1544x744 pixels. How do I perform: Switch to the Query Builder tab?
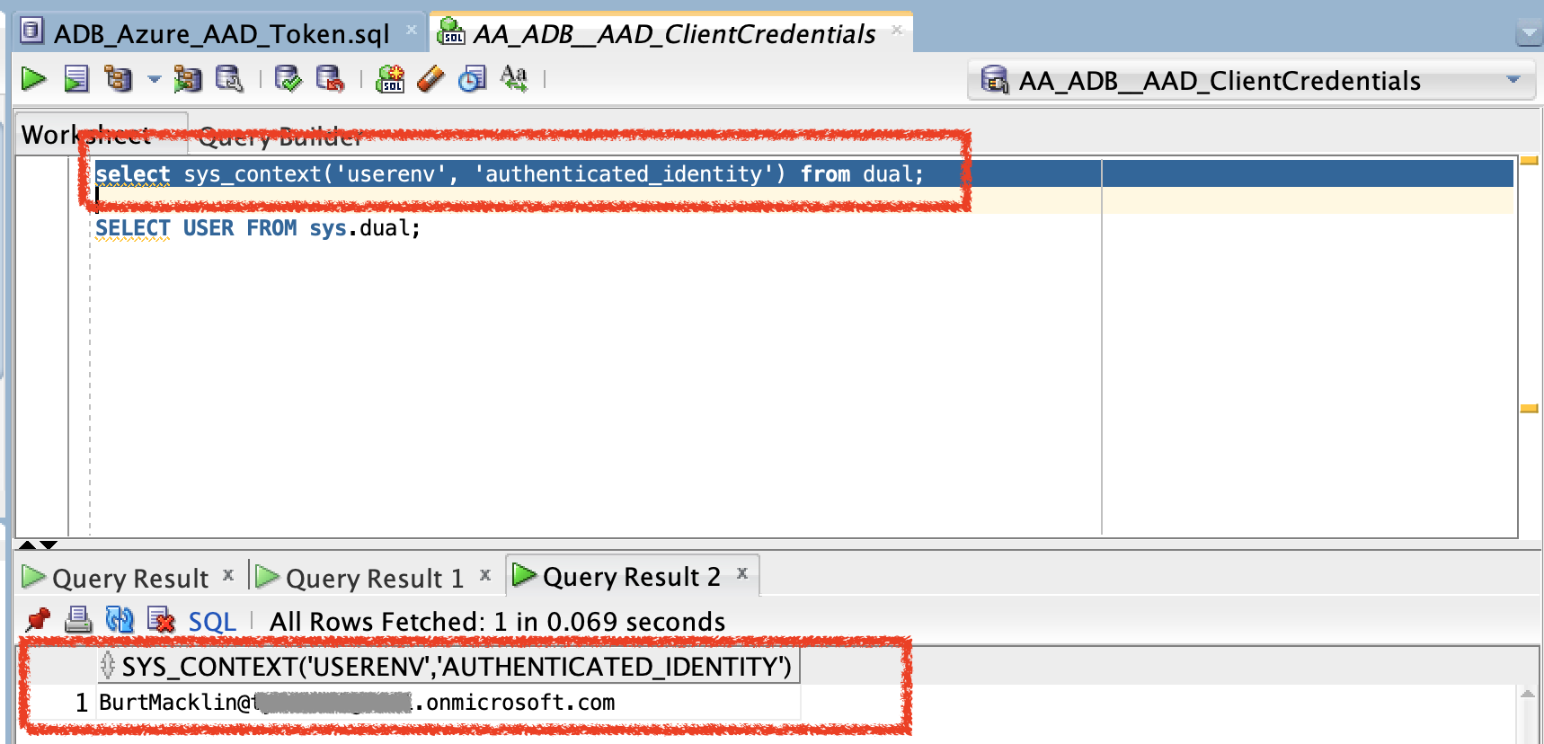coord(280,137)
